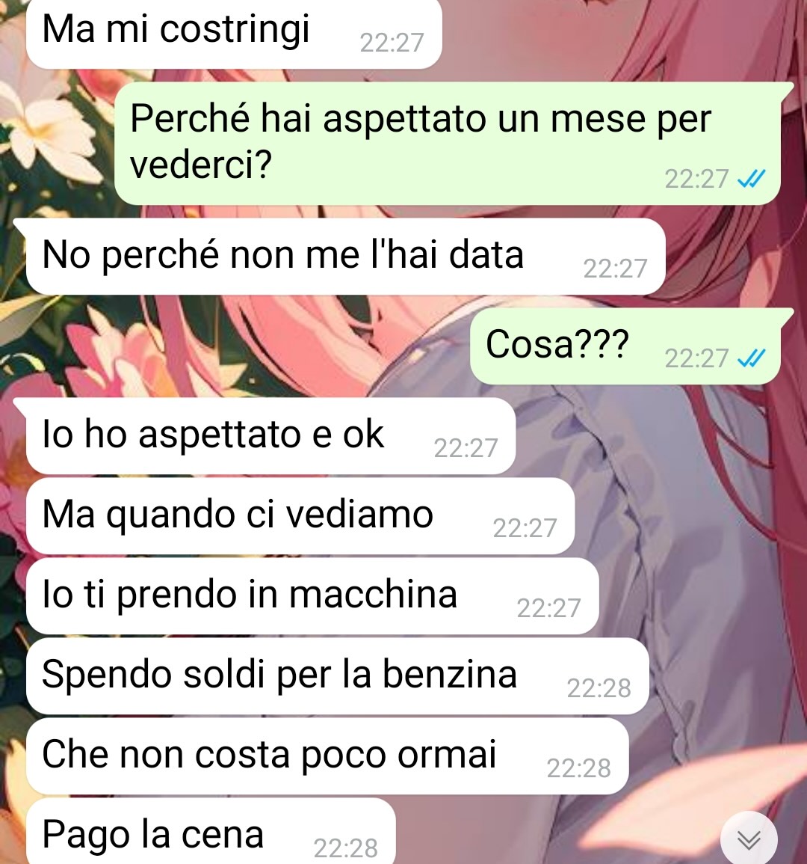Tap the 22:27 timestamp on 'Ma mi costringi'
Image resolution: width=807 pixels, height=864 pixels.
[392, 43]
